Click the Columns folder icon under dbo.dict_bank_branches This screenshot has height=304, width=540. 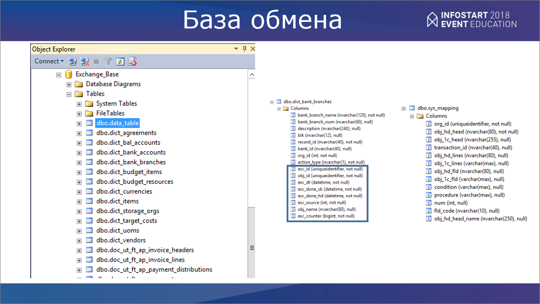point(286,108)
